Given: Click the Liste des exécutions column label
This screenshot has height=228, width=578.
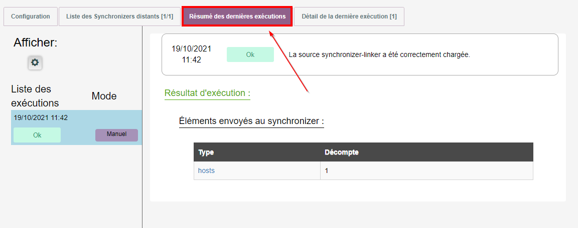Looking at the screenshot, I should tap(35, 96).
